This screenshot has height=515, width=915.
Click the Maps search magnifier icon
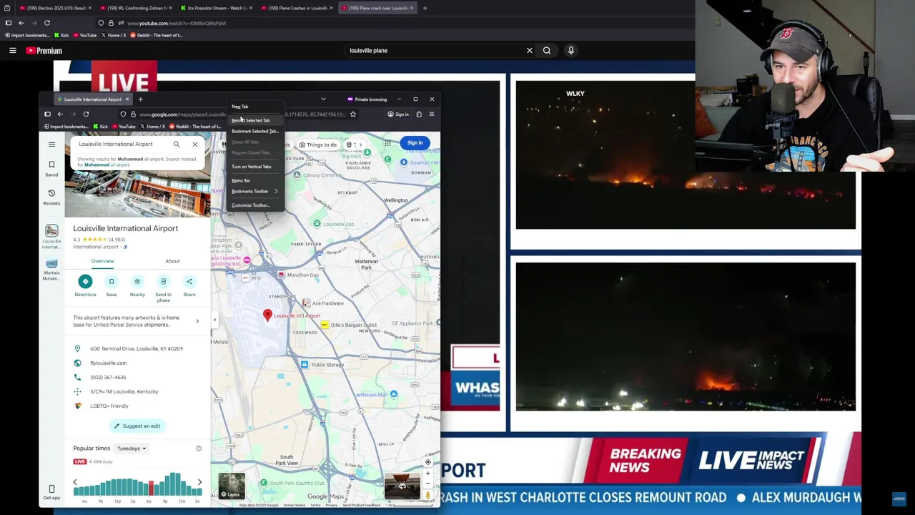pos(177,144)
